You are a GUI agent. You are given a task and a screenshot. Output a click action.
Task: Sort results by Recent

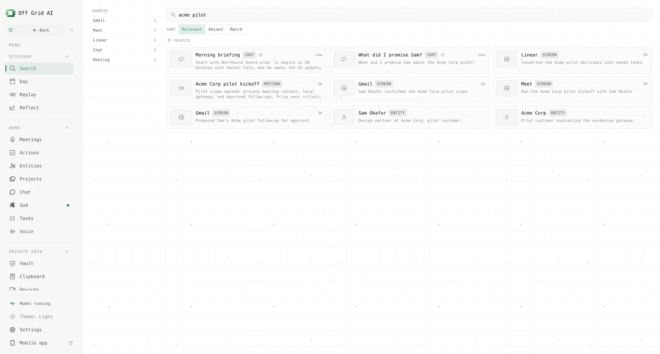point(216,29)
